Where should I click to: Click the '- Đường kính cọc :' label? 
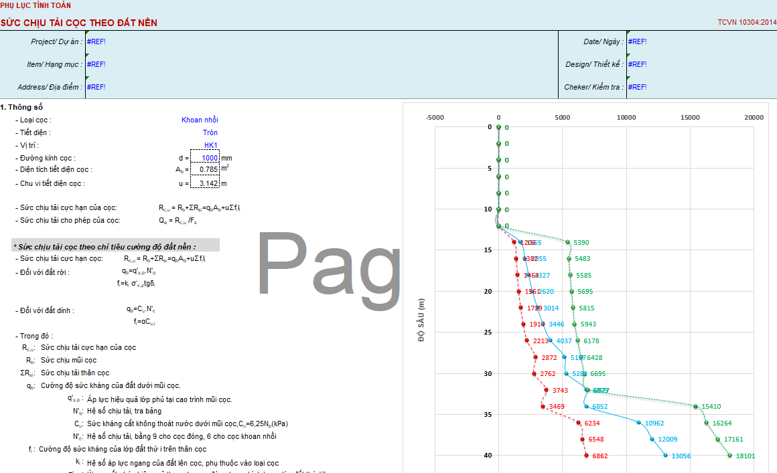coord(45,158)
